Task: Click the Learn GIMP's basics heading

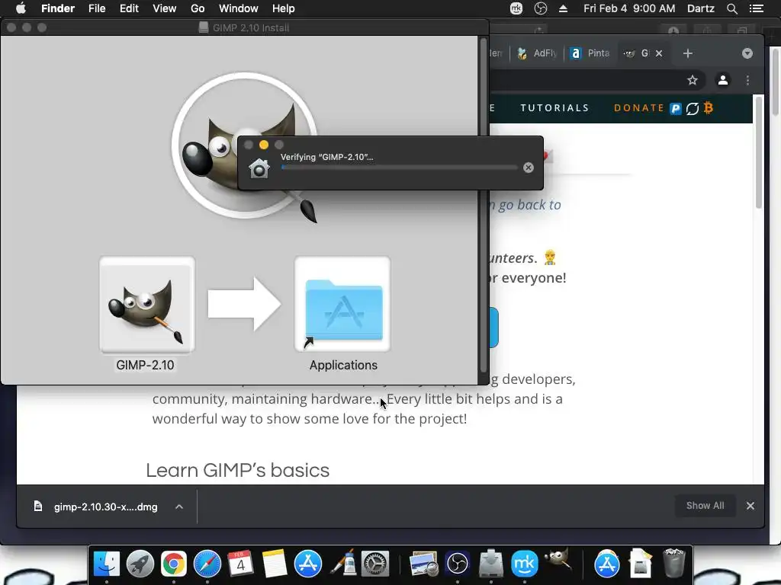Action: [238, 470]
